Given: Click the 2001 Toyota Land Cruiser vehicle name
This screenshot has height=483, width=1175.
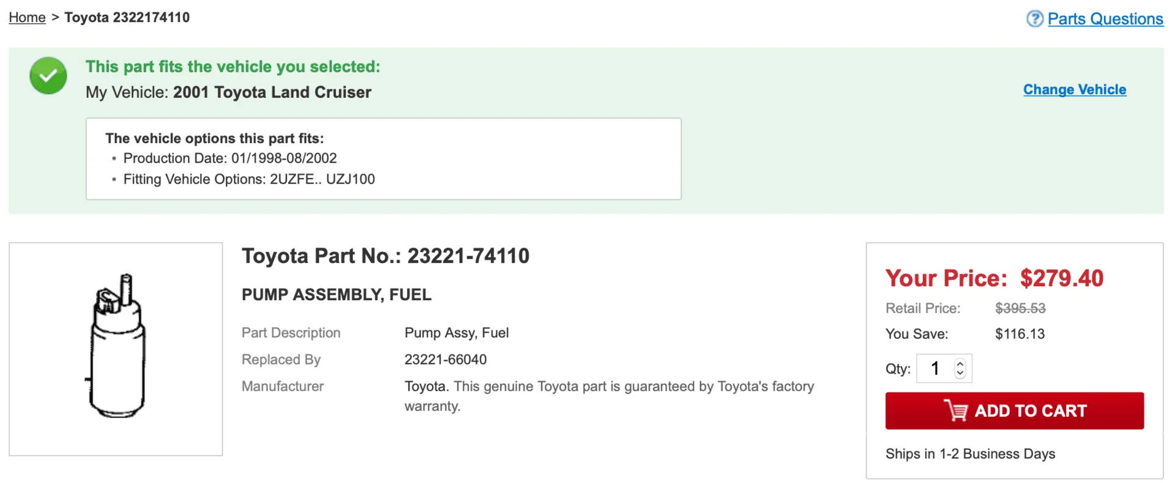Looking at the screenshot, I should coord(272,92).
